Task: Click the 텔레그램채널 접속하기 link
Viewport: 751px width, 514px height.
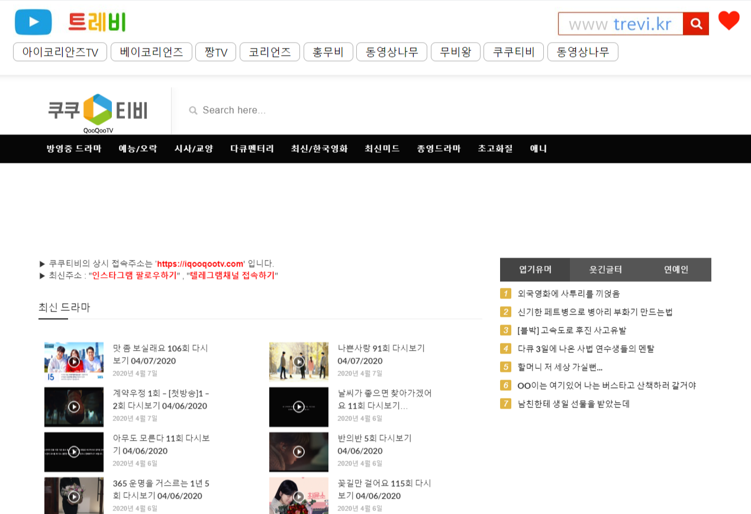Action: 233,275
